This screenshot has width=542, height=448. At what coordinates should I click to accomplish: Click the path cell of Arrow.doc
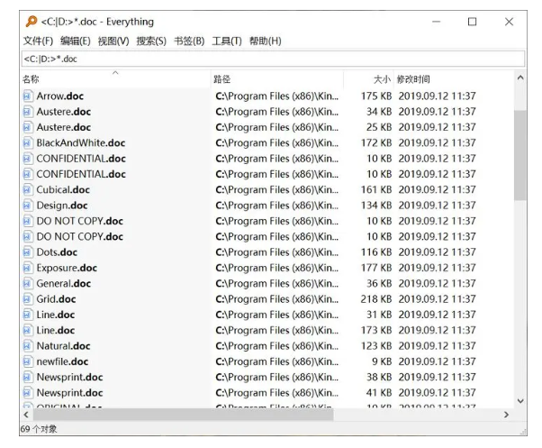[x=277, y=96]
